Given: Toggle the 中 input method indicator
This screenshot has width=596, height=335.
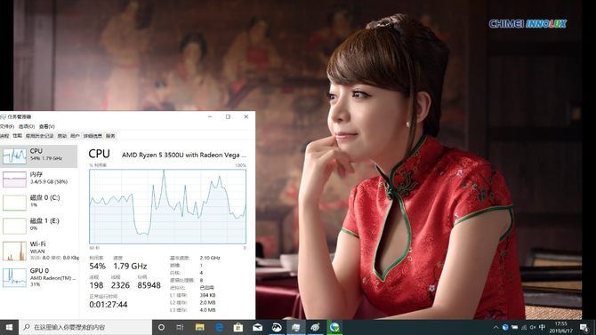Looking at the screenshot, I should (x=543, y=327).
